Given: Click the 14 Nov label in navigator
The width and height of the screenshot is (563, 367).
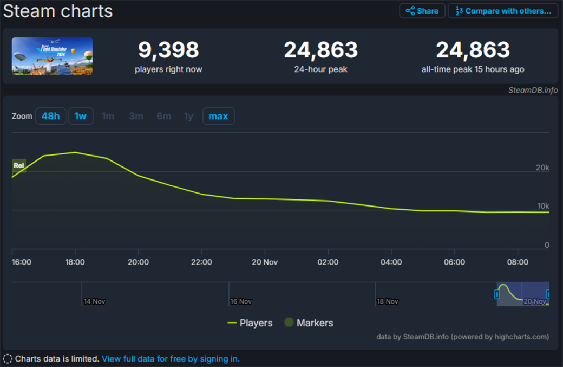Looking at the screenshot, I should point(94,301).
